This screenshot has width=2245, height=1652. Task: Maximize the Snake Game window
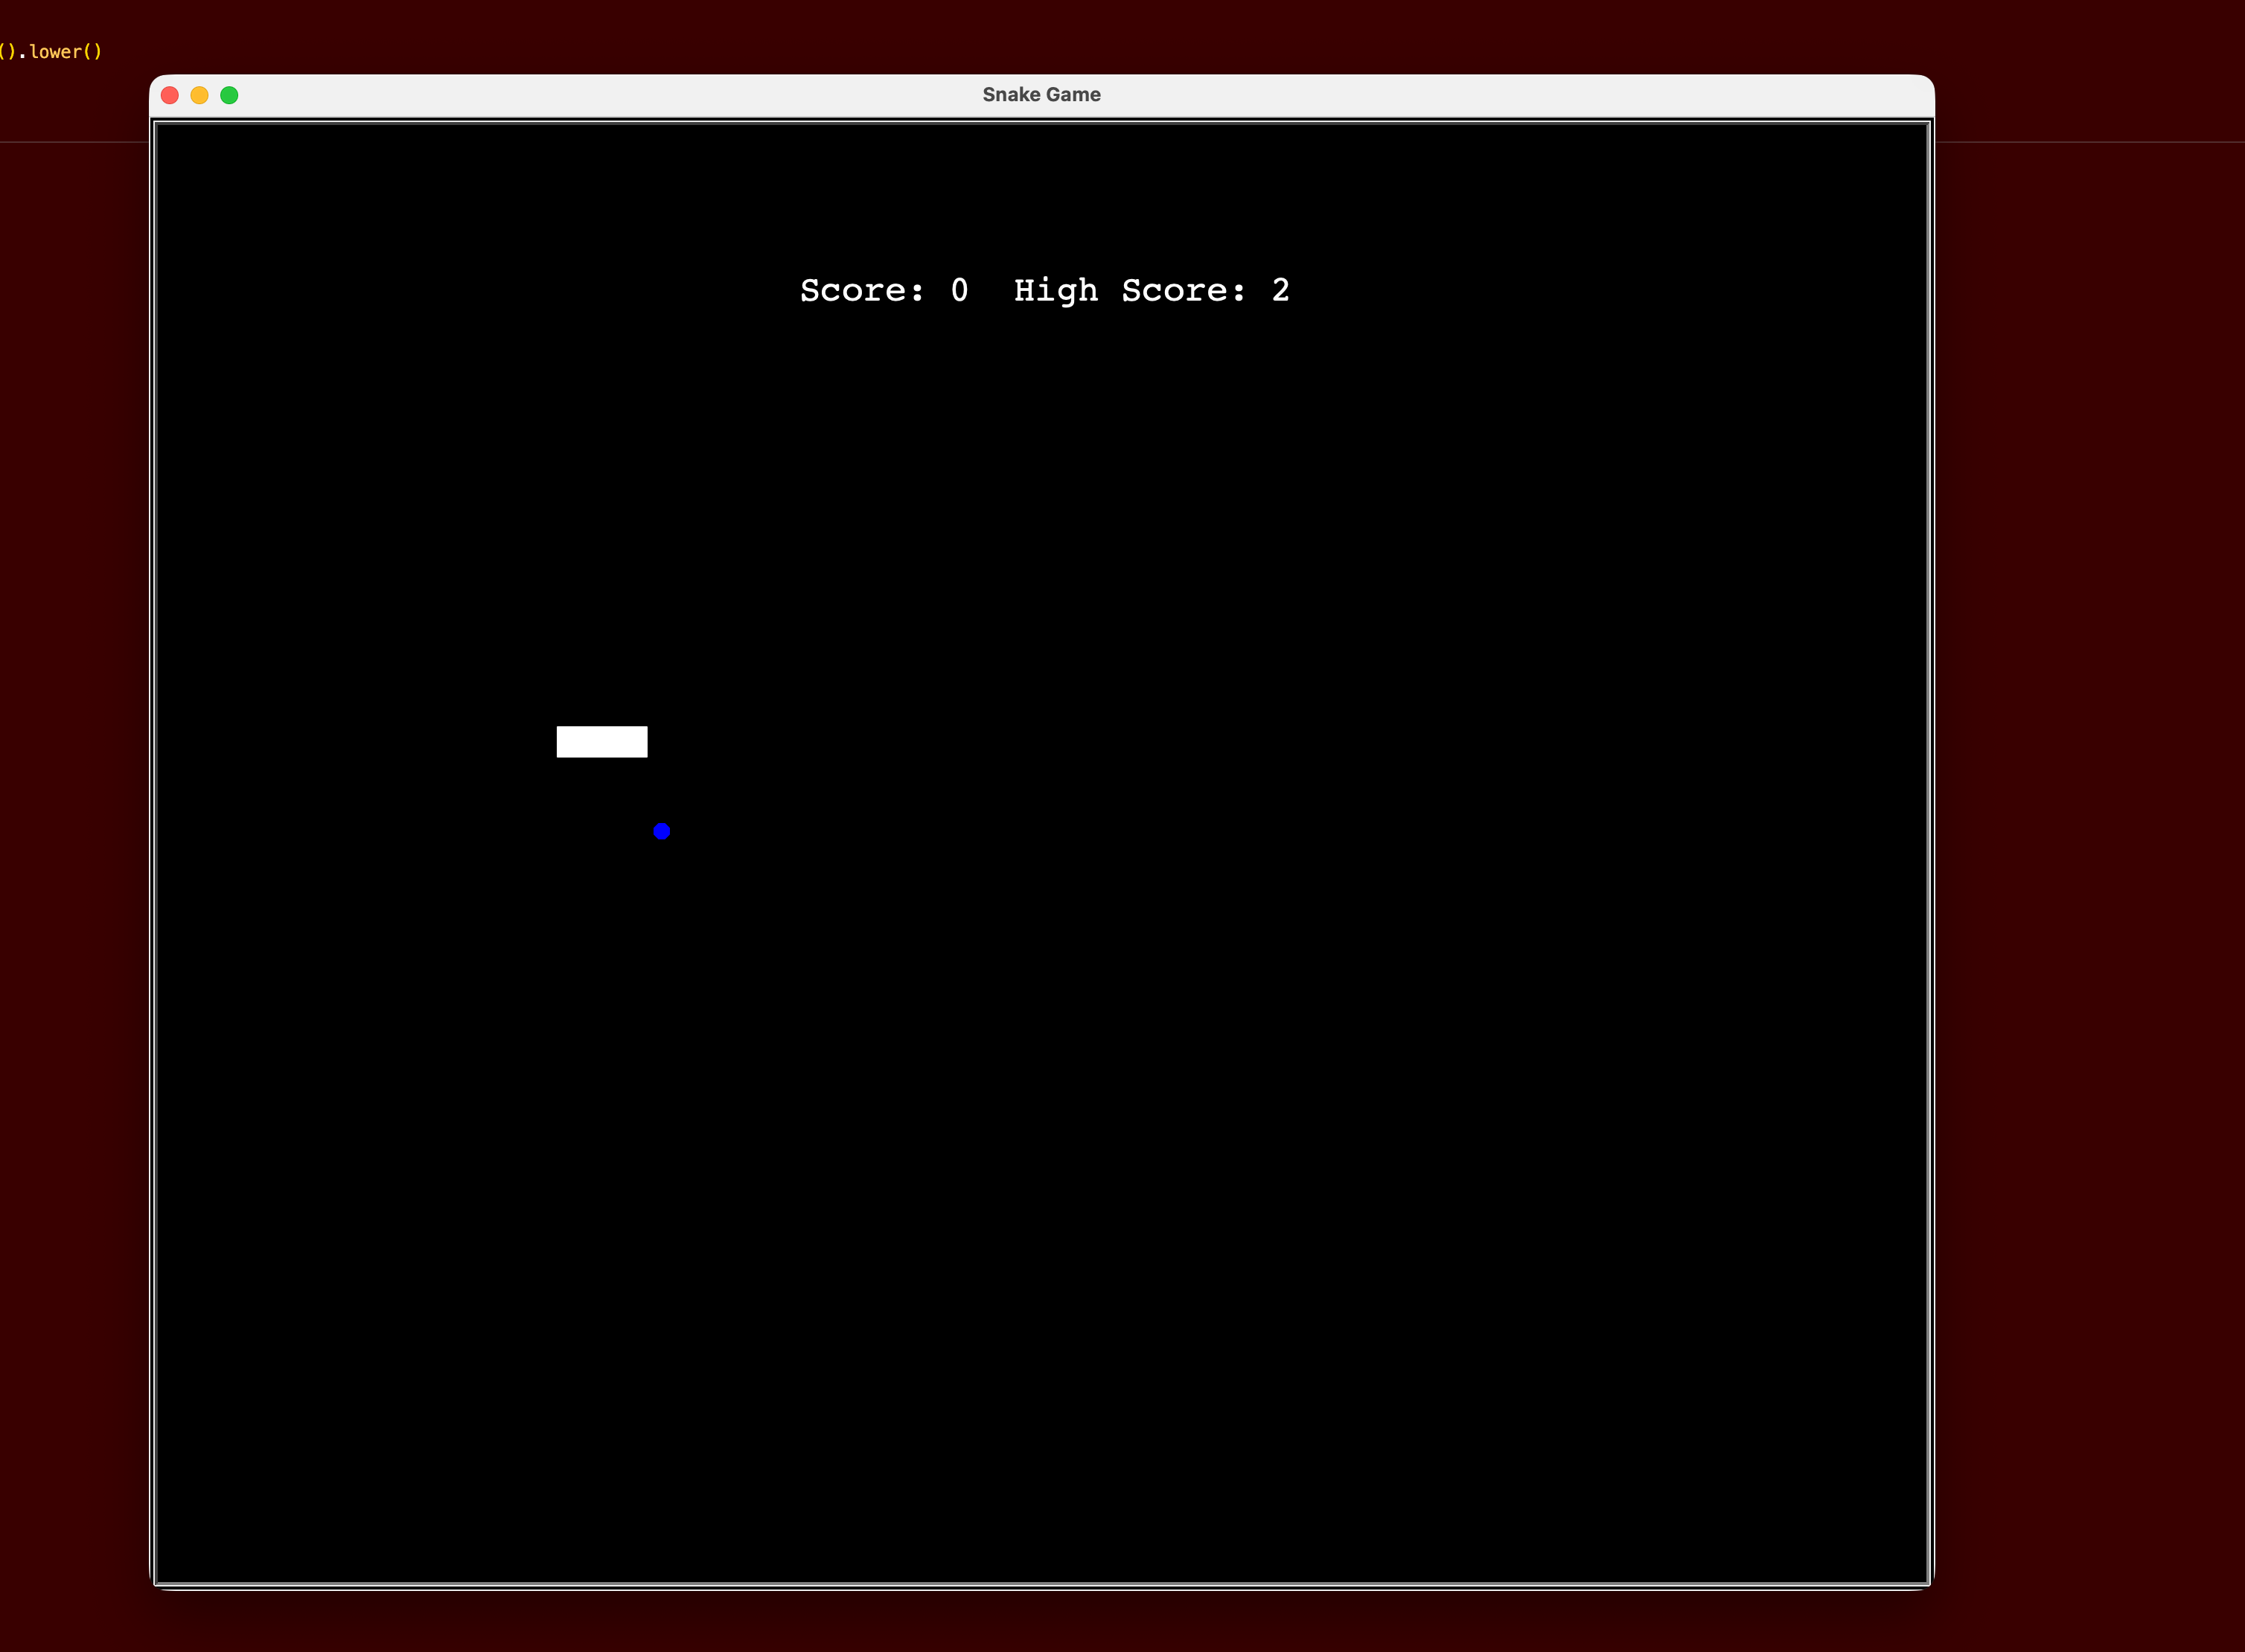coord(229,95)
